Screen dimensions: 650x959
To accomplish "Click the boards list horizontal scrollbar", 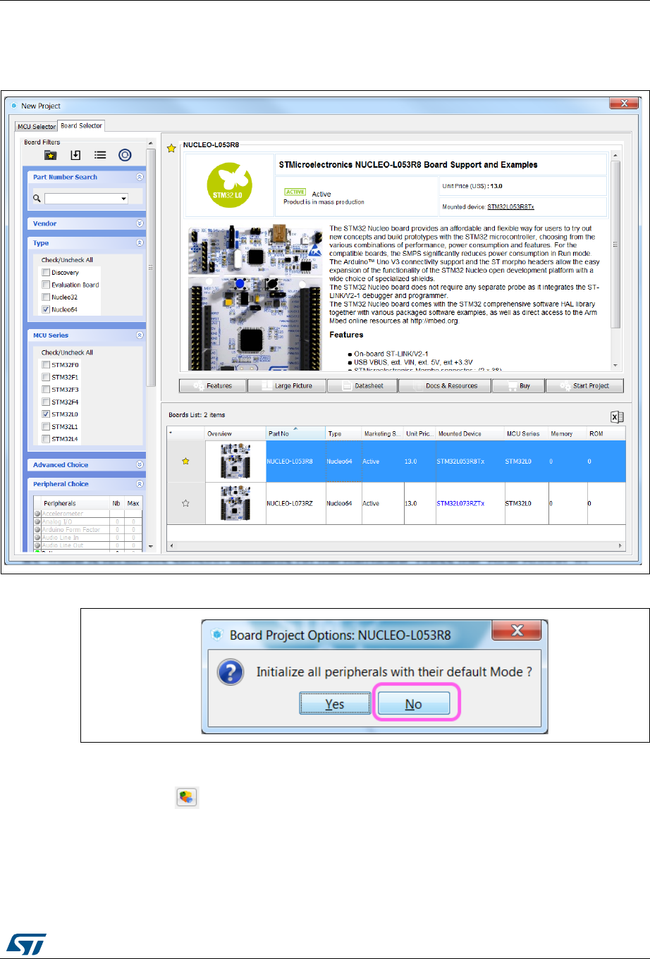I will tap(395, 545).
